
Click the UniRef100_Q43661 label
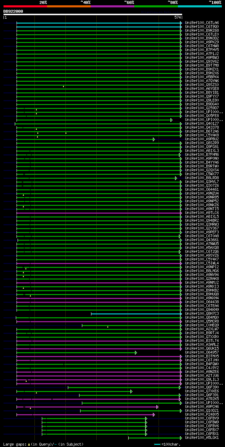[x=202, y=240]
